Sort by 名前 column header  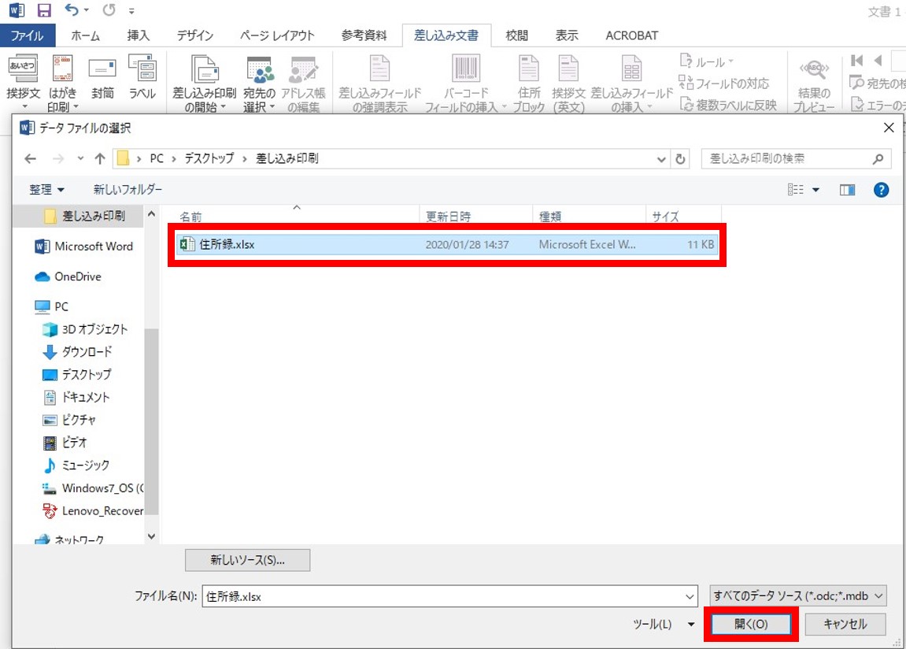click(190, 217)
